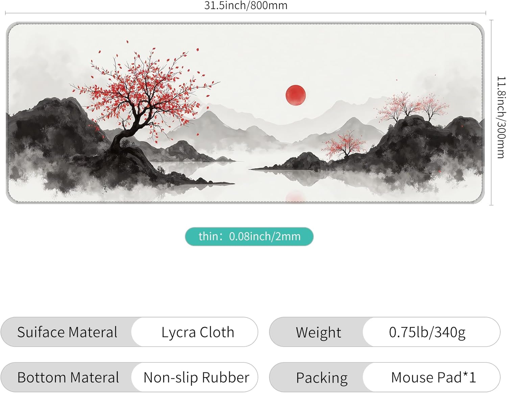The width and height of the screenshot is (507, 393).
Task: Click the stitched edge of the mouse pad
Action: click(x=245, y=23)
